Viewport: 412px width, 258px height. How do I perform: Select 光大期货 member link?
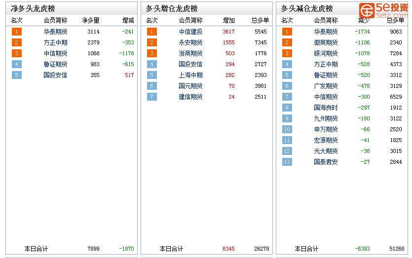click(x=326, y=151)
